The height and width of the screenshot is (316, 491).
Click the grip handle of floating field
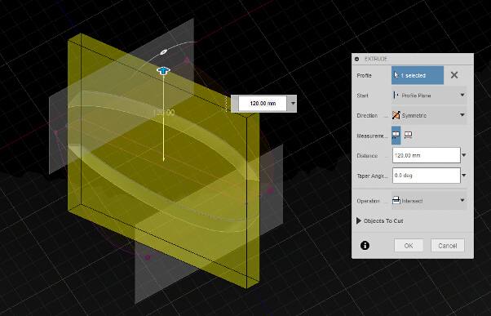[x=226, y=104]
